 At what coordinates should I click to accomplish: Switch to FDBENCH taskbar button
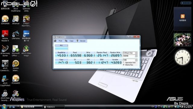[54, 107]
